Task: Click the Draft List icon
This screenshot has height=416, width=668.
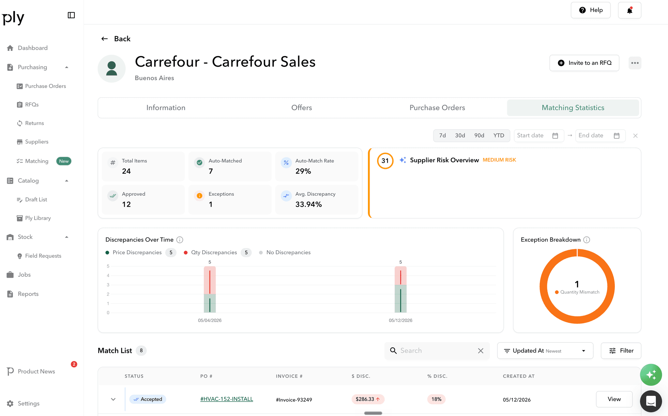Action: pos(20,200)
